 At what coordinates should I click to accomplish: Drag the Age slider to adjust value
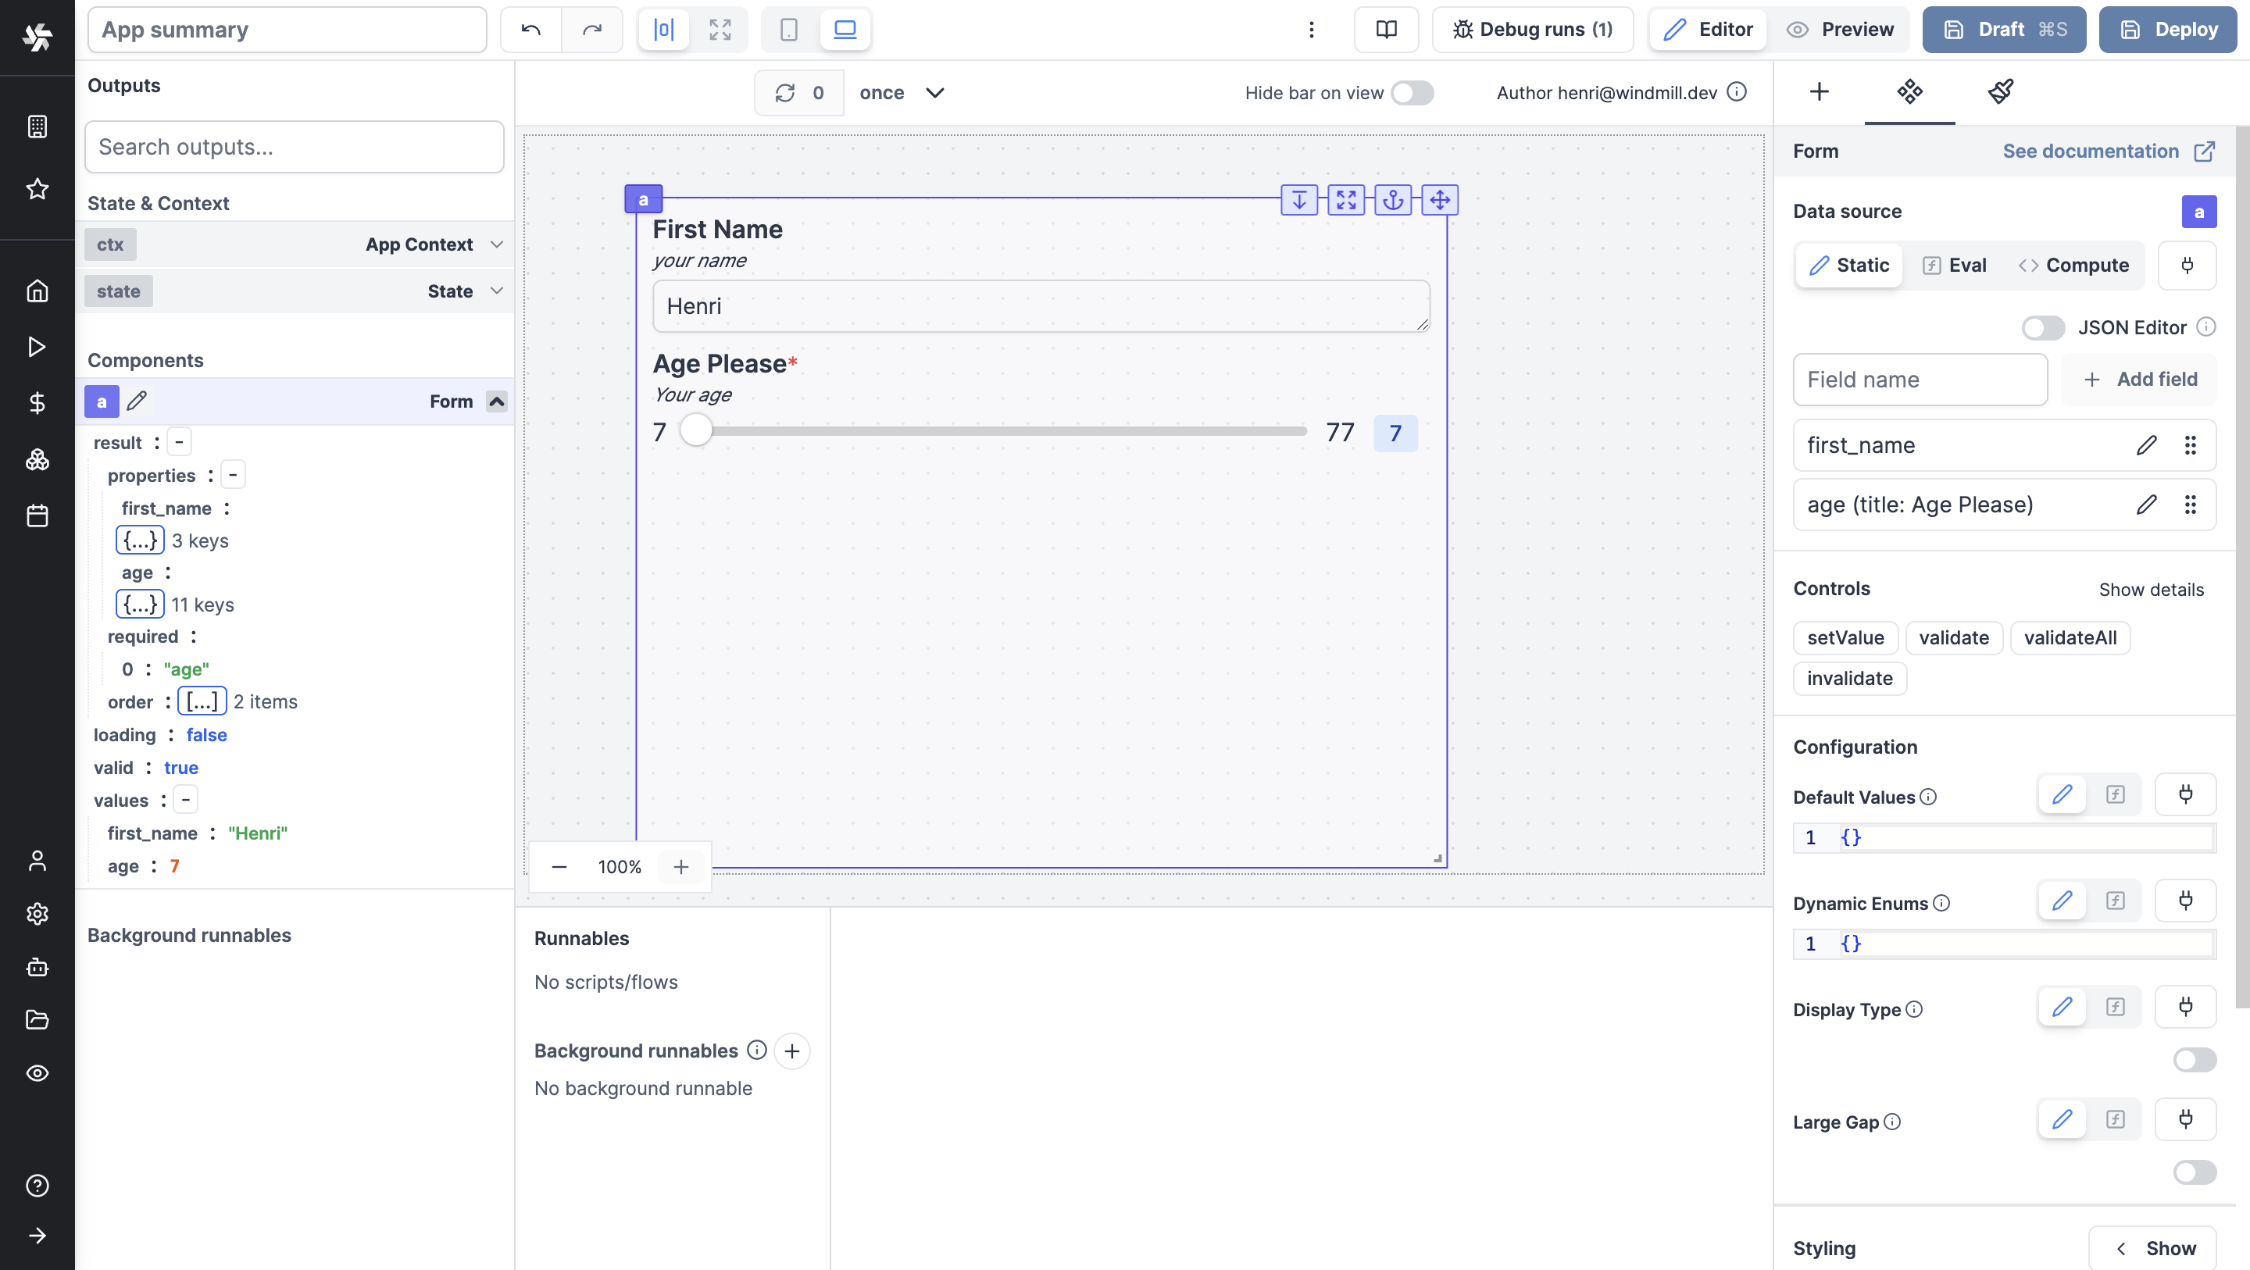coord(694,433)
